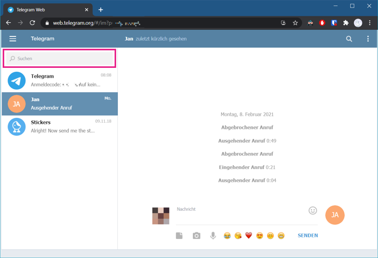Open the emoji picker smiley icon
Image resolution: width=378 pixels, height=258 pixels.
[313, 211]
